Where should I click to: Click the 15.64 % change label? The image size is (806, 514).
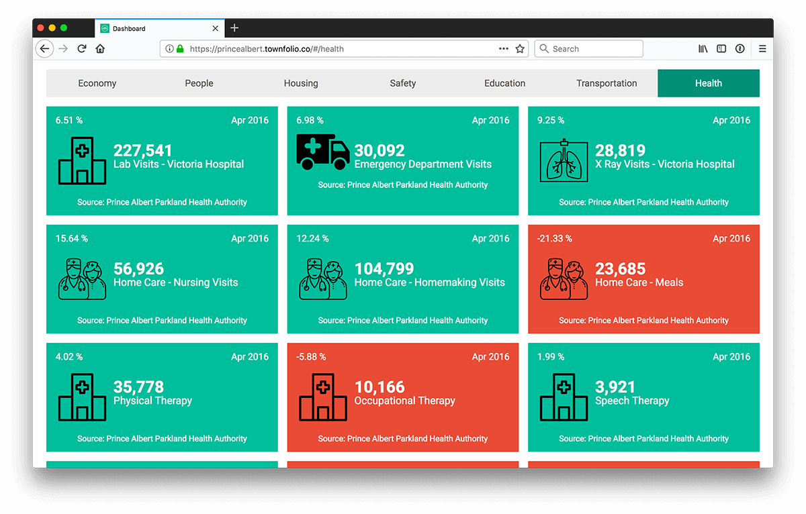click(72, 238)
